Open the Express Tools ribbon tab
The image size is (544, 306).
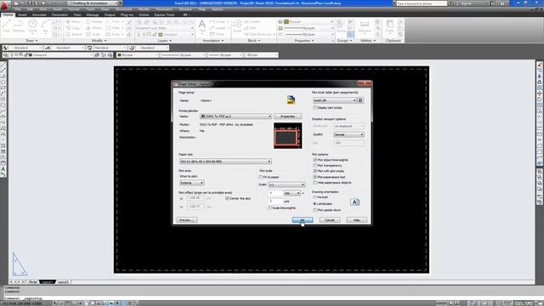click(164, 15)
